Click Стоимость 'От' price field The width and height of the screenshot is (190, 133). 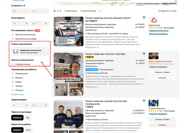[20, 11]
